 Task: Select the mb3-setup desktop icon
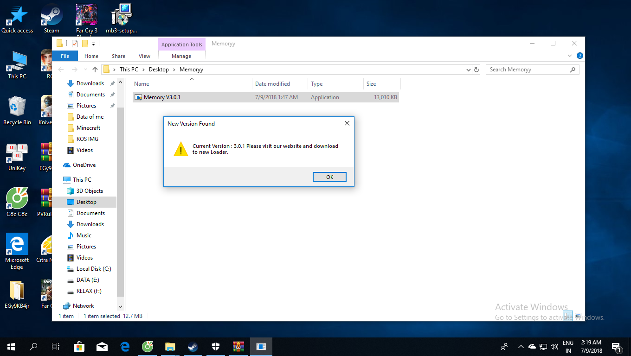coord(122,19)
